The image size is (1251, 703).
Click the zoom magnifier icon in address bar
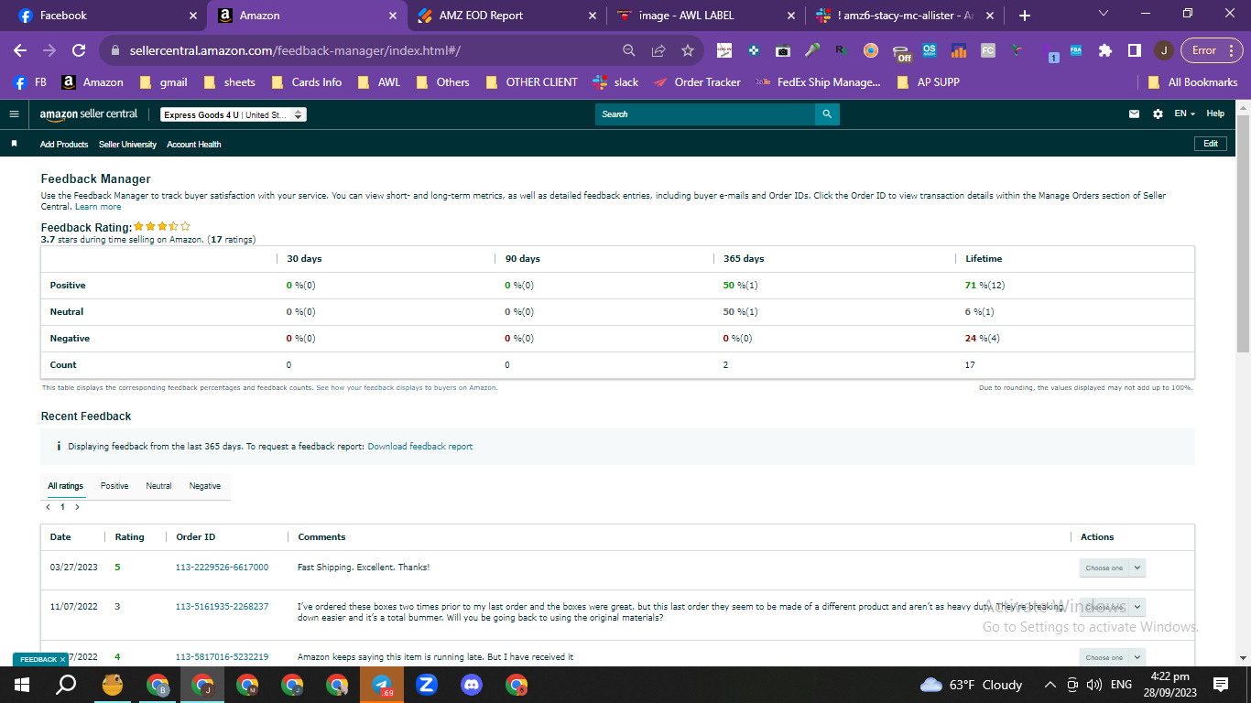point(629,50)
